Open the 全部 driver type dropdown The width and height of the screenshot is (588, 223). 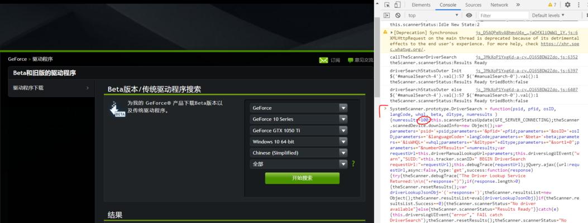click(x=299, y=164)
